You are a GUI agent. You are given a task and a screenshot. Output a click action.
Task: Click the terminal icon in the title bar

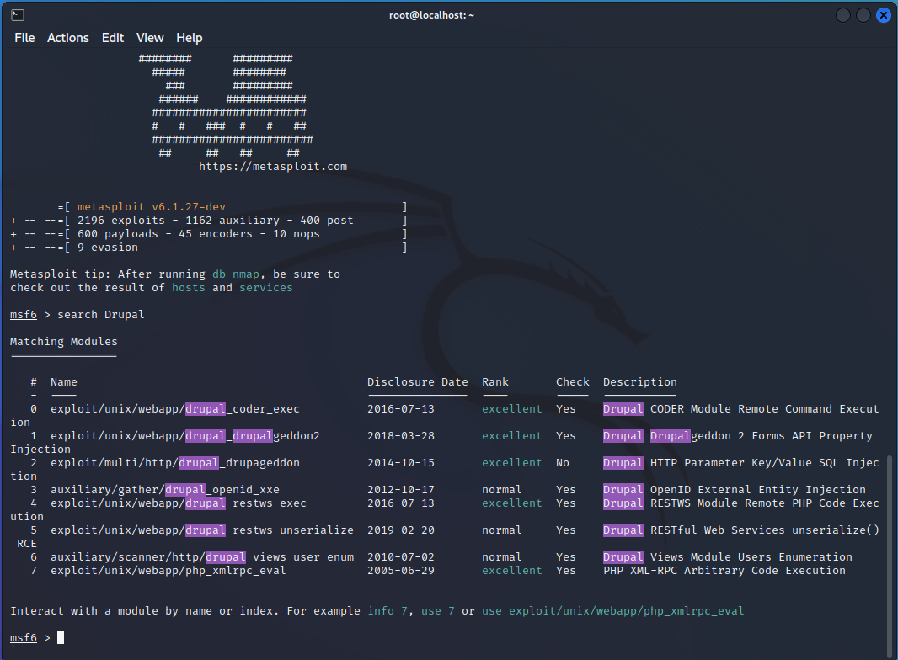click(17, 15)
